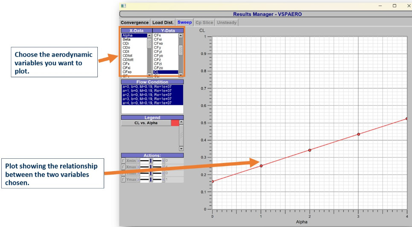The image size is (412, 227).
Task: Enable the Xmax limit checkbox
Action: click(123, 167)
